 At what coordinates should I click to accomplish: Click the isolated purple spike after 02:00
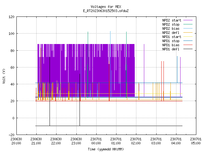(x=144, y=70)
